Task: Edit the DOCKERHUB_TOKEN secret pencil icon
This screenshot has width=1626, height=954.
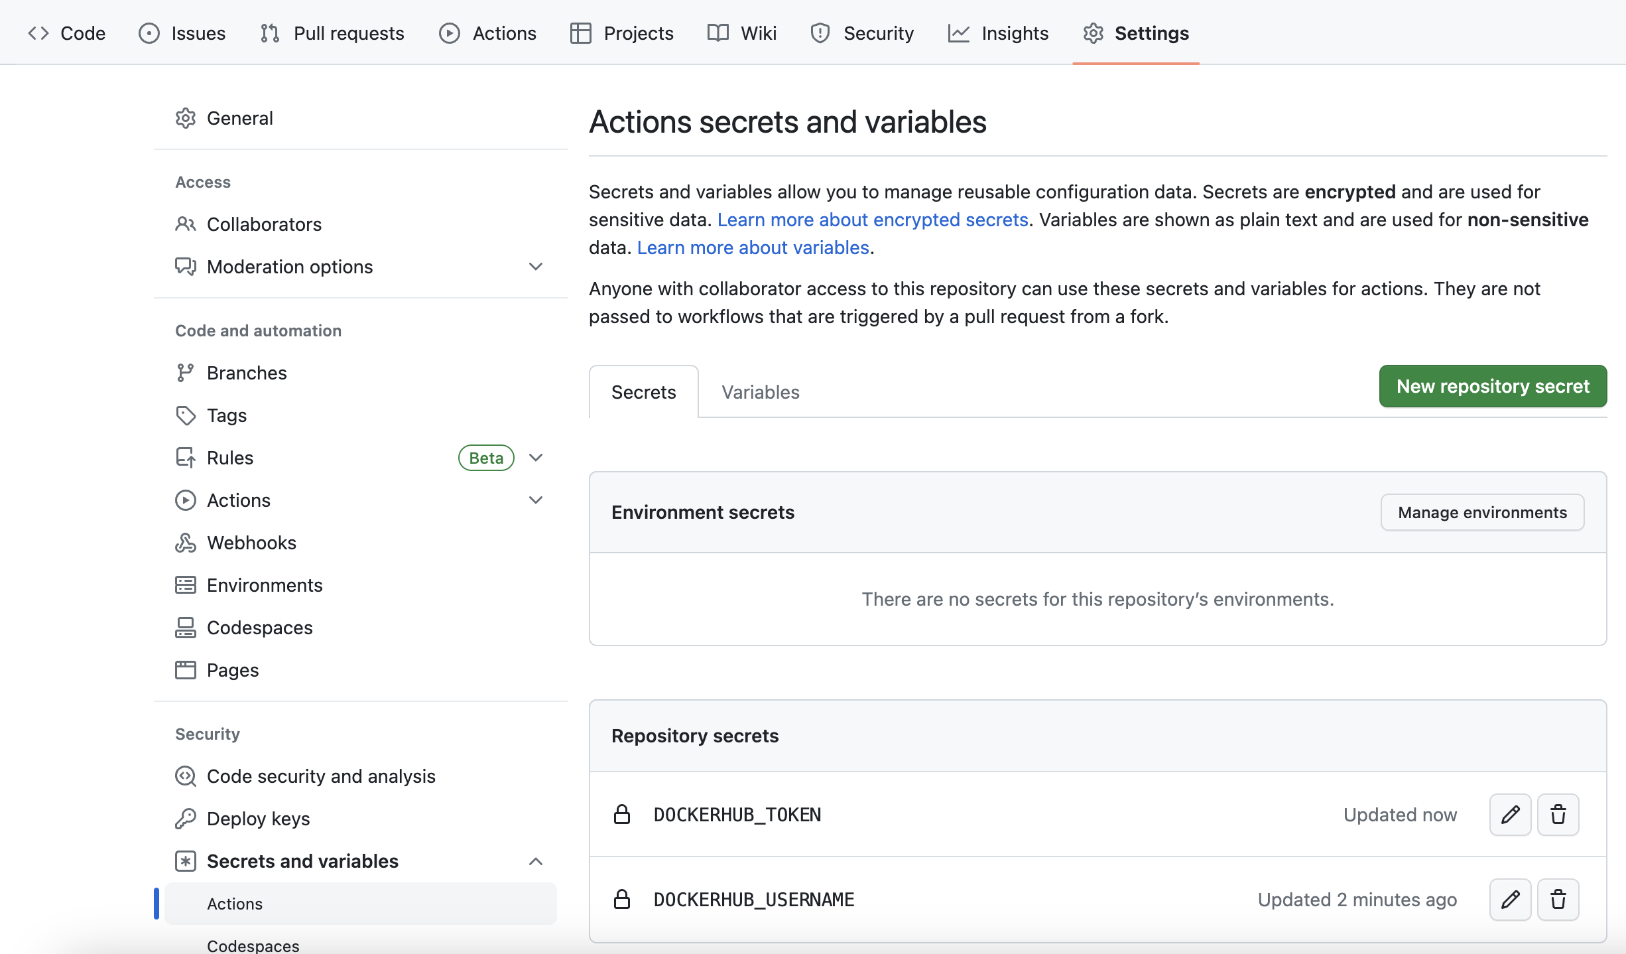Action: [1510, 814]
